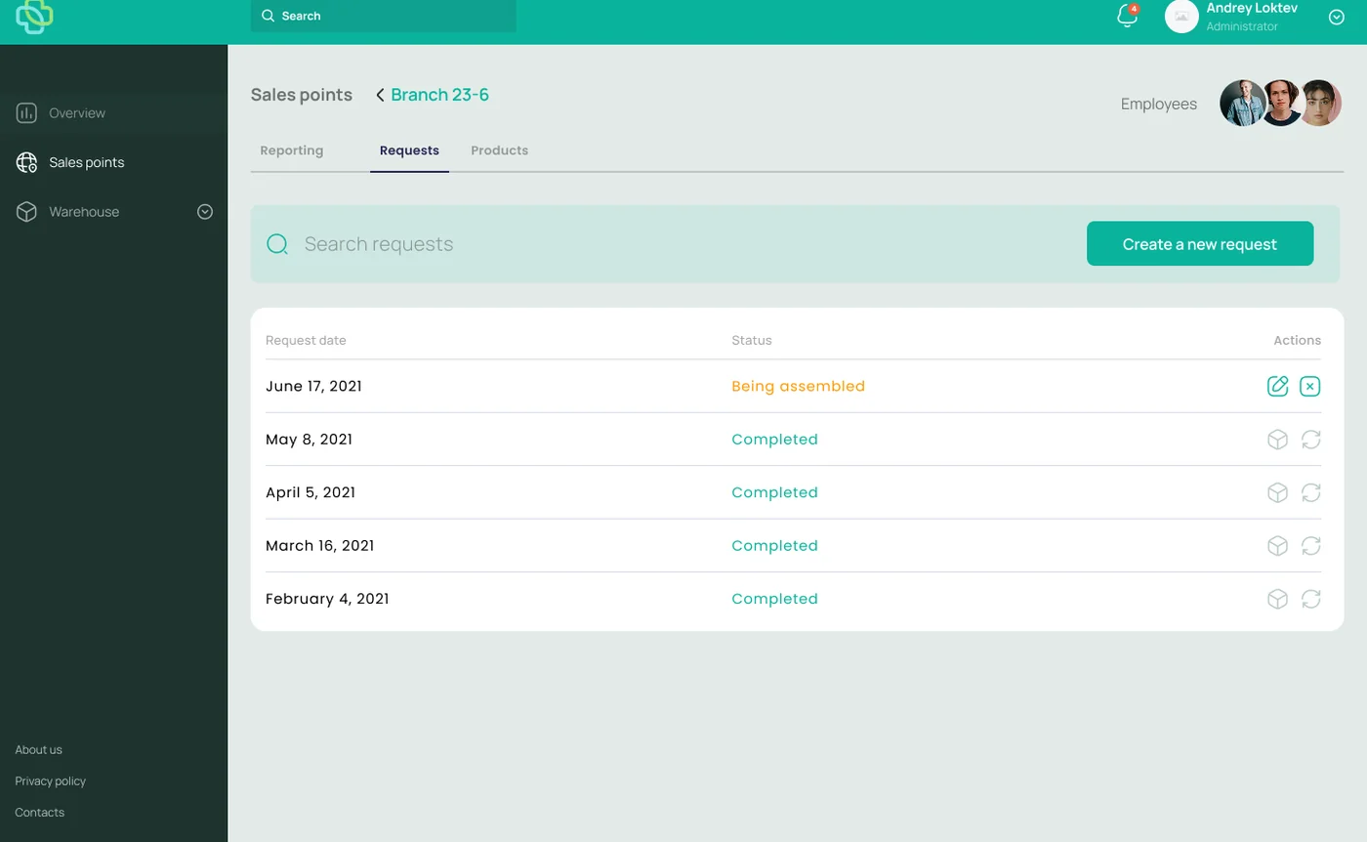Expand the Warehouse submenu chevron
Viewport: 1367px width, 842px height.
[205, 212]
